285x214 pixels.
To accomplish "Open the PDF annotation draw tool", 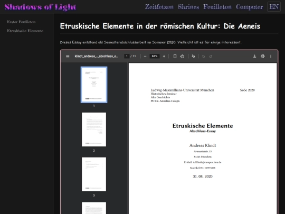I will click(x=193, y=56).
